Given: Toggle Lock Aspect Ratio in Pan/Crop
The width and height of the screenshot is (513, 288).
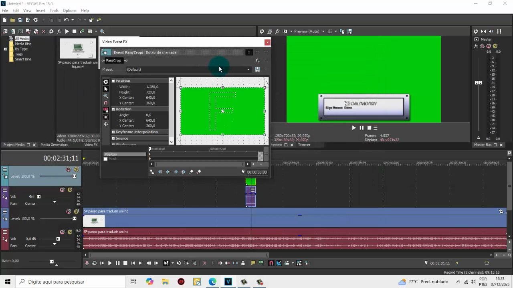Looking at the screenshot, I should coord(106,110).
